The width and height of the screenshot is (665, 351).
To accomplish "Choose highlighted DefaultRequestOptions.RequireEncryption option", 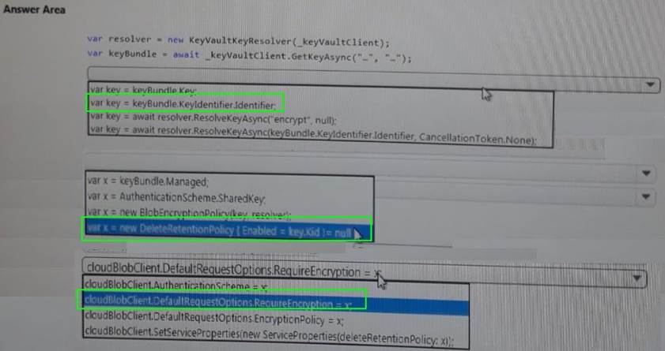I will 276,303.
